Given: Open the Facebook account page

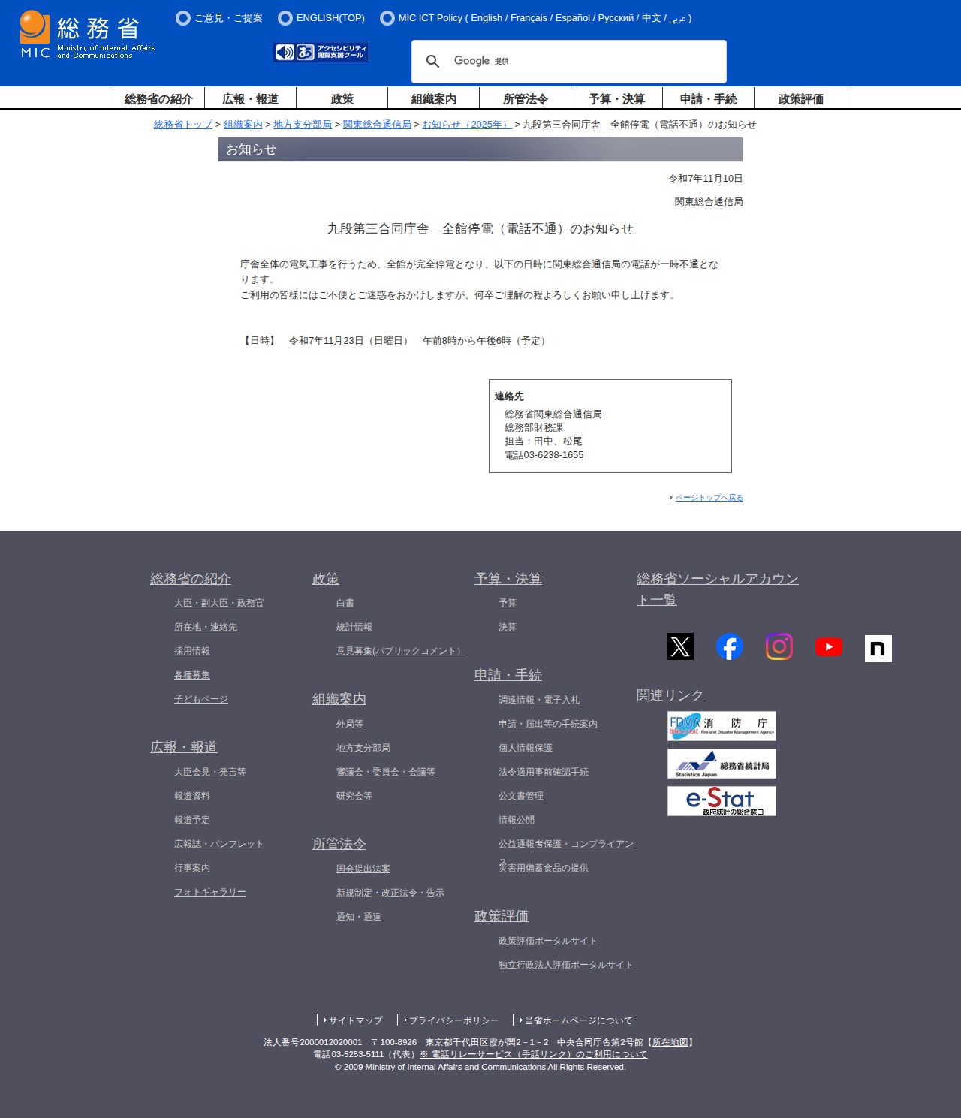Looking at the screenshot, I should pos(730,646).
